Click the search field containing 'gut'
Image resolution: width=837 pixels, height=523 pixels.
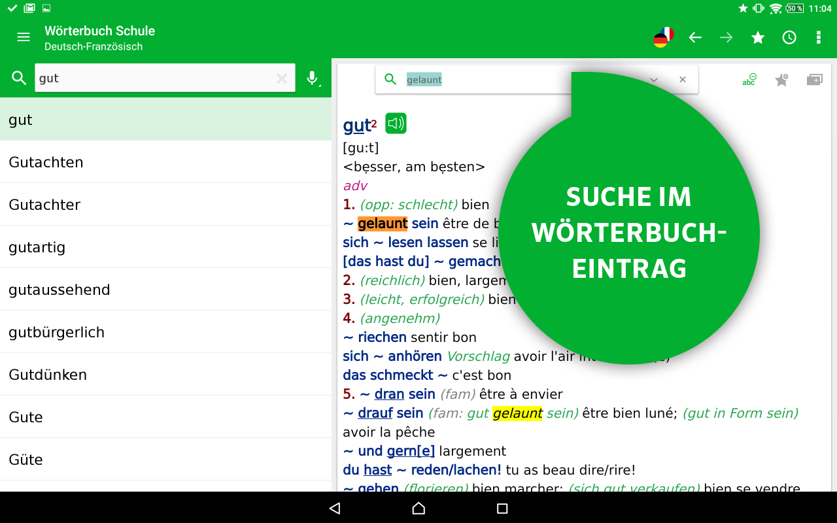(x=165, y=78)
